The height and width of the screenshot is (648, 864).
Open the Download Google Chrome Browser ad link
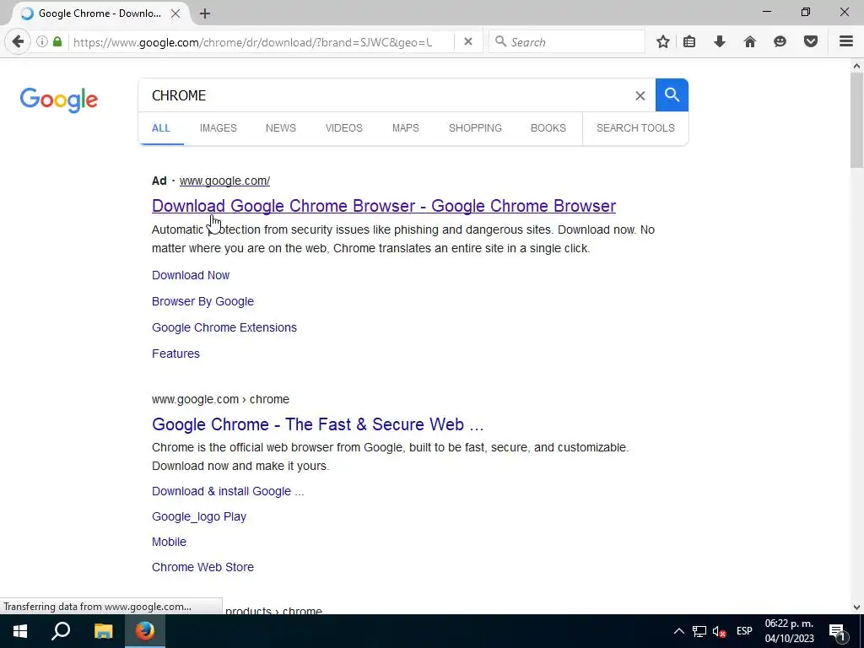pyautogui.click(x=384, y=206)
